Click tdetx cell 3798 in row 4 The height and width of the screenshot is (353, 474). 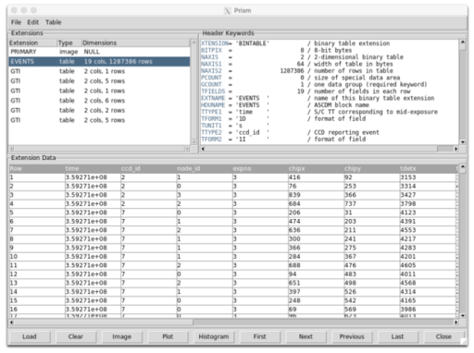(428, 204)
